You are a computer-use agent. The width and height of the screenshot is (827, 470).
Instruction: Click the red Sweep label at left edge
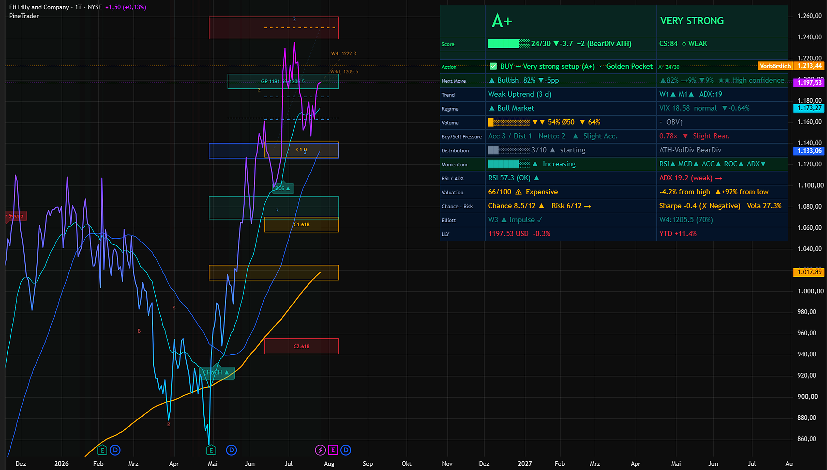point(16,216)
